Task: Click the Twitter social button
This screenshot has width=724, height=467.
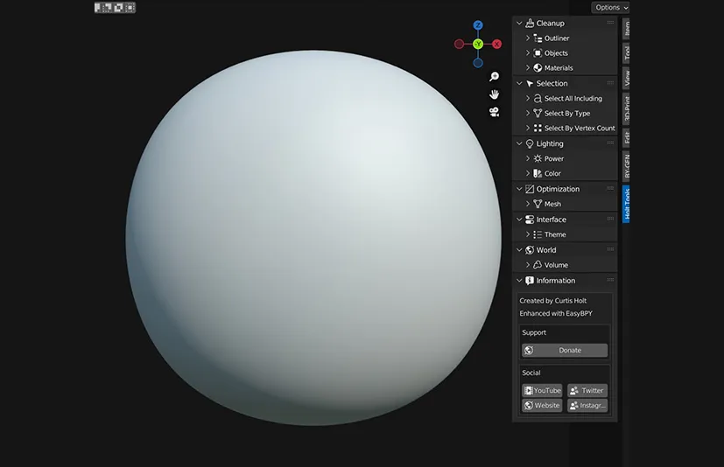Action: [x=587, y=391]
